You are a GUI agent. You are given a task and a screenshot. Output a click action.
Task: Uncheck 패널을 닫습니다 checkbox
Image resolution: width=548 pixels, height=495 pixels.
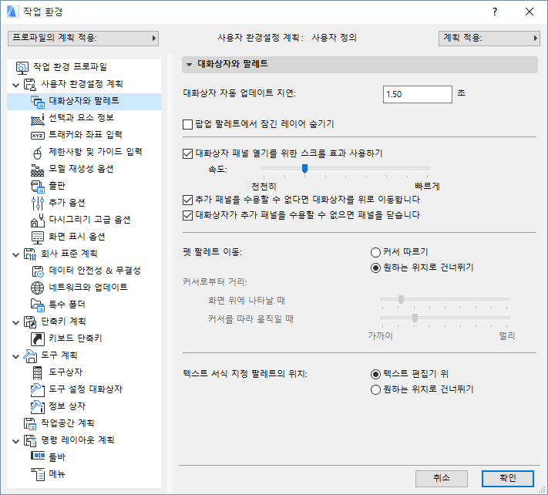click(x=187, y=215)
